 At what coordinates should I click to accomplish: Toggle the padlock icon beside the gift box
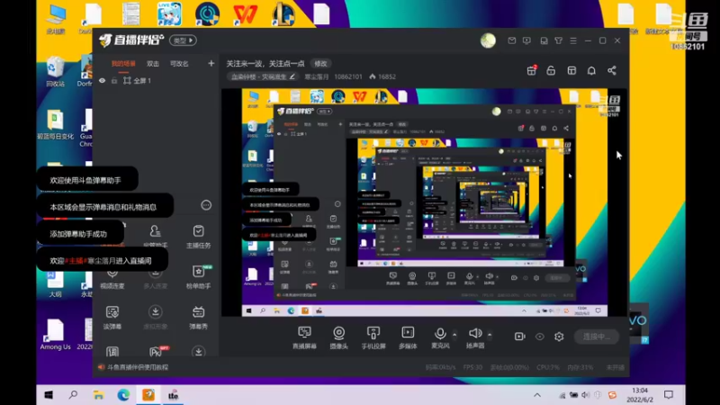(x=551, y=70)
